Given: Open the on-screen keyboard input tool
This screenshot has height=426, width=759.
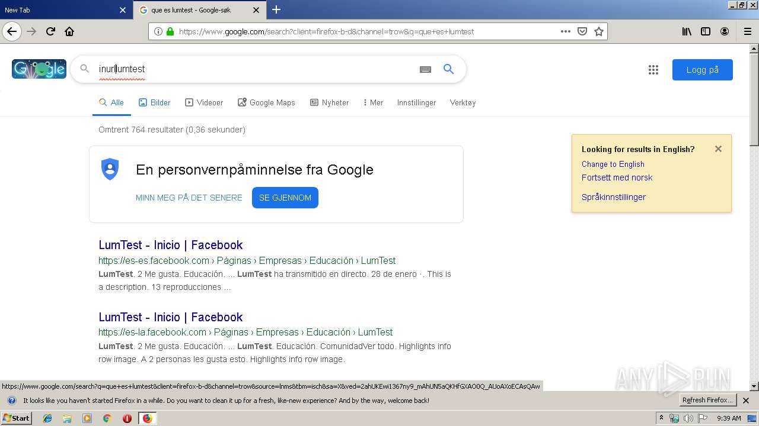Looking at the screenshot, I should click(x=425, y=69).
